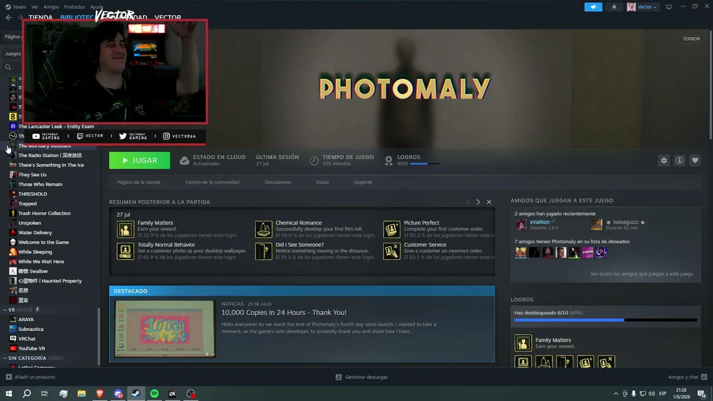Viewport: 713px width, 401px height.
Task: Show game info via the circled-i icon
Action: tap(680, 160)
